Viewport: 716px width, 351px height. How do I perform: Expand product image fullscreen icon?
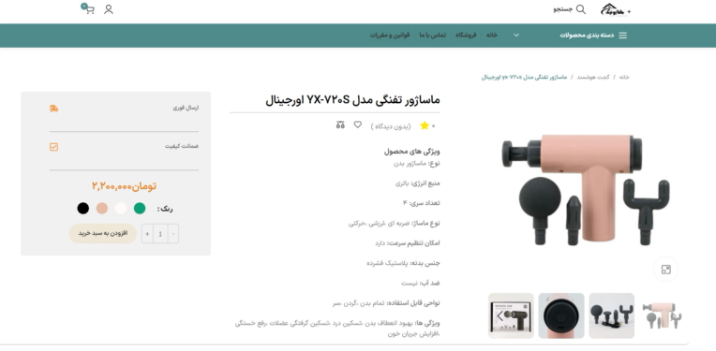665,270
